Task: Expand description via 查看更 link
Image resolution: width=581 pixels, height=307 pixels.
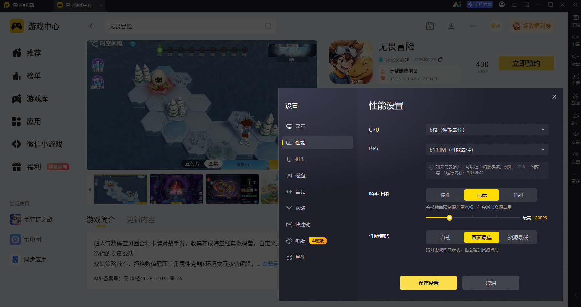Action: 270,264
